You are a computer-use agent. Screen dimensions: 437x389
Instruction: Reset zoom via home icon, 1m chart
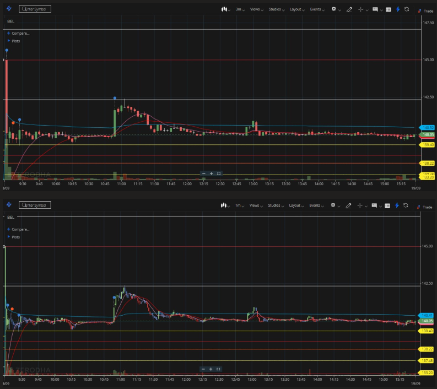218,369
